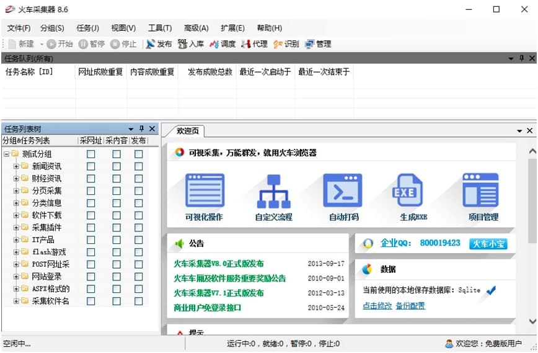Check 采内容 box for 新闻资讯
Viewport: 538px width, 353px height.
pyautogui.click(x=117, y=166)
